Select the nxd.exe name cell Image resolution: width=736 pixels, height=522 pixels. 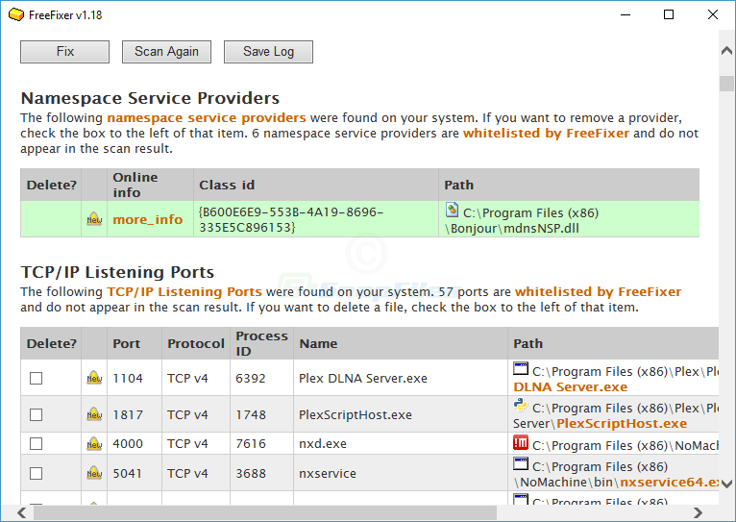pos(401,443)
